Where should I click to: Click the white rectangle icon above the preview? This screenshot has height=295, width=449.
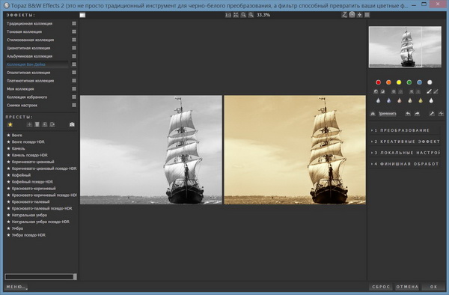tap(82, 15)
